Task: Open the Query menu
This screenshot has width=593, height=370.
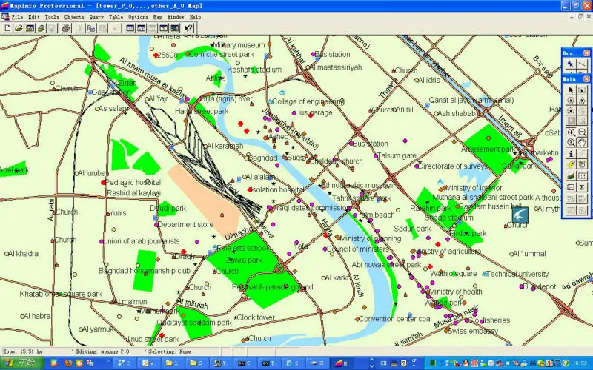Action: 96,16
